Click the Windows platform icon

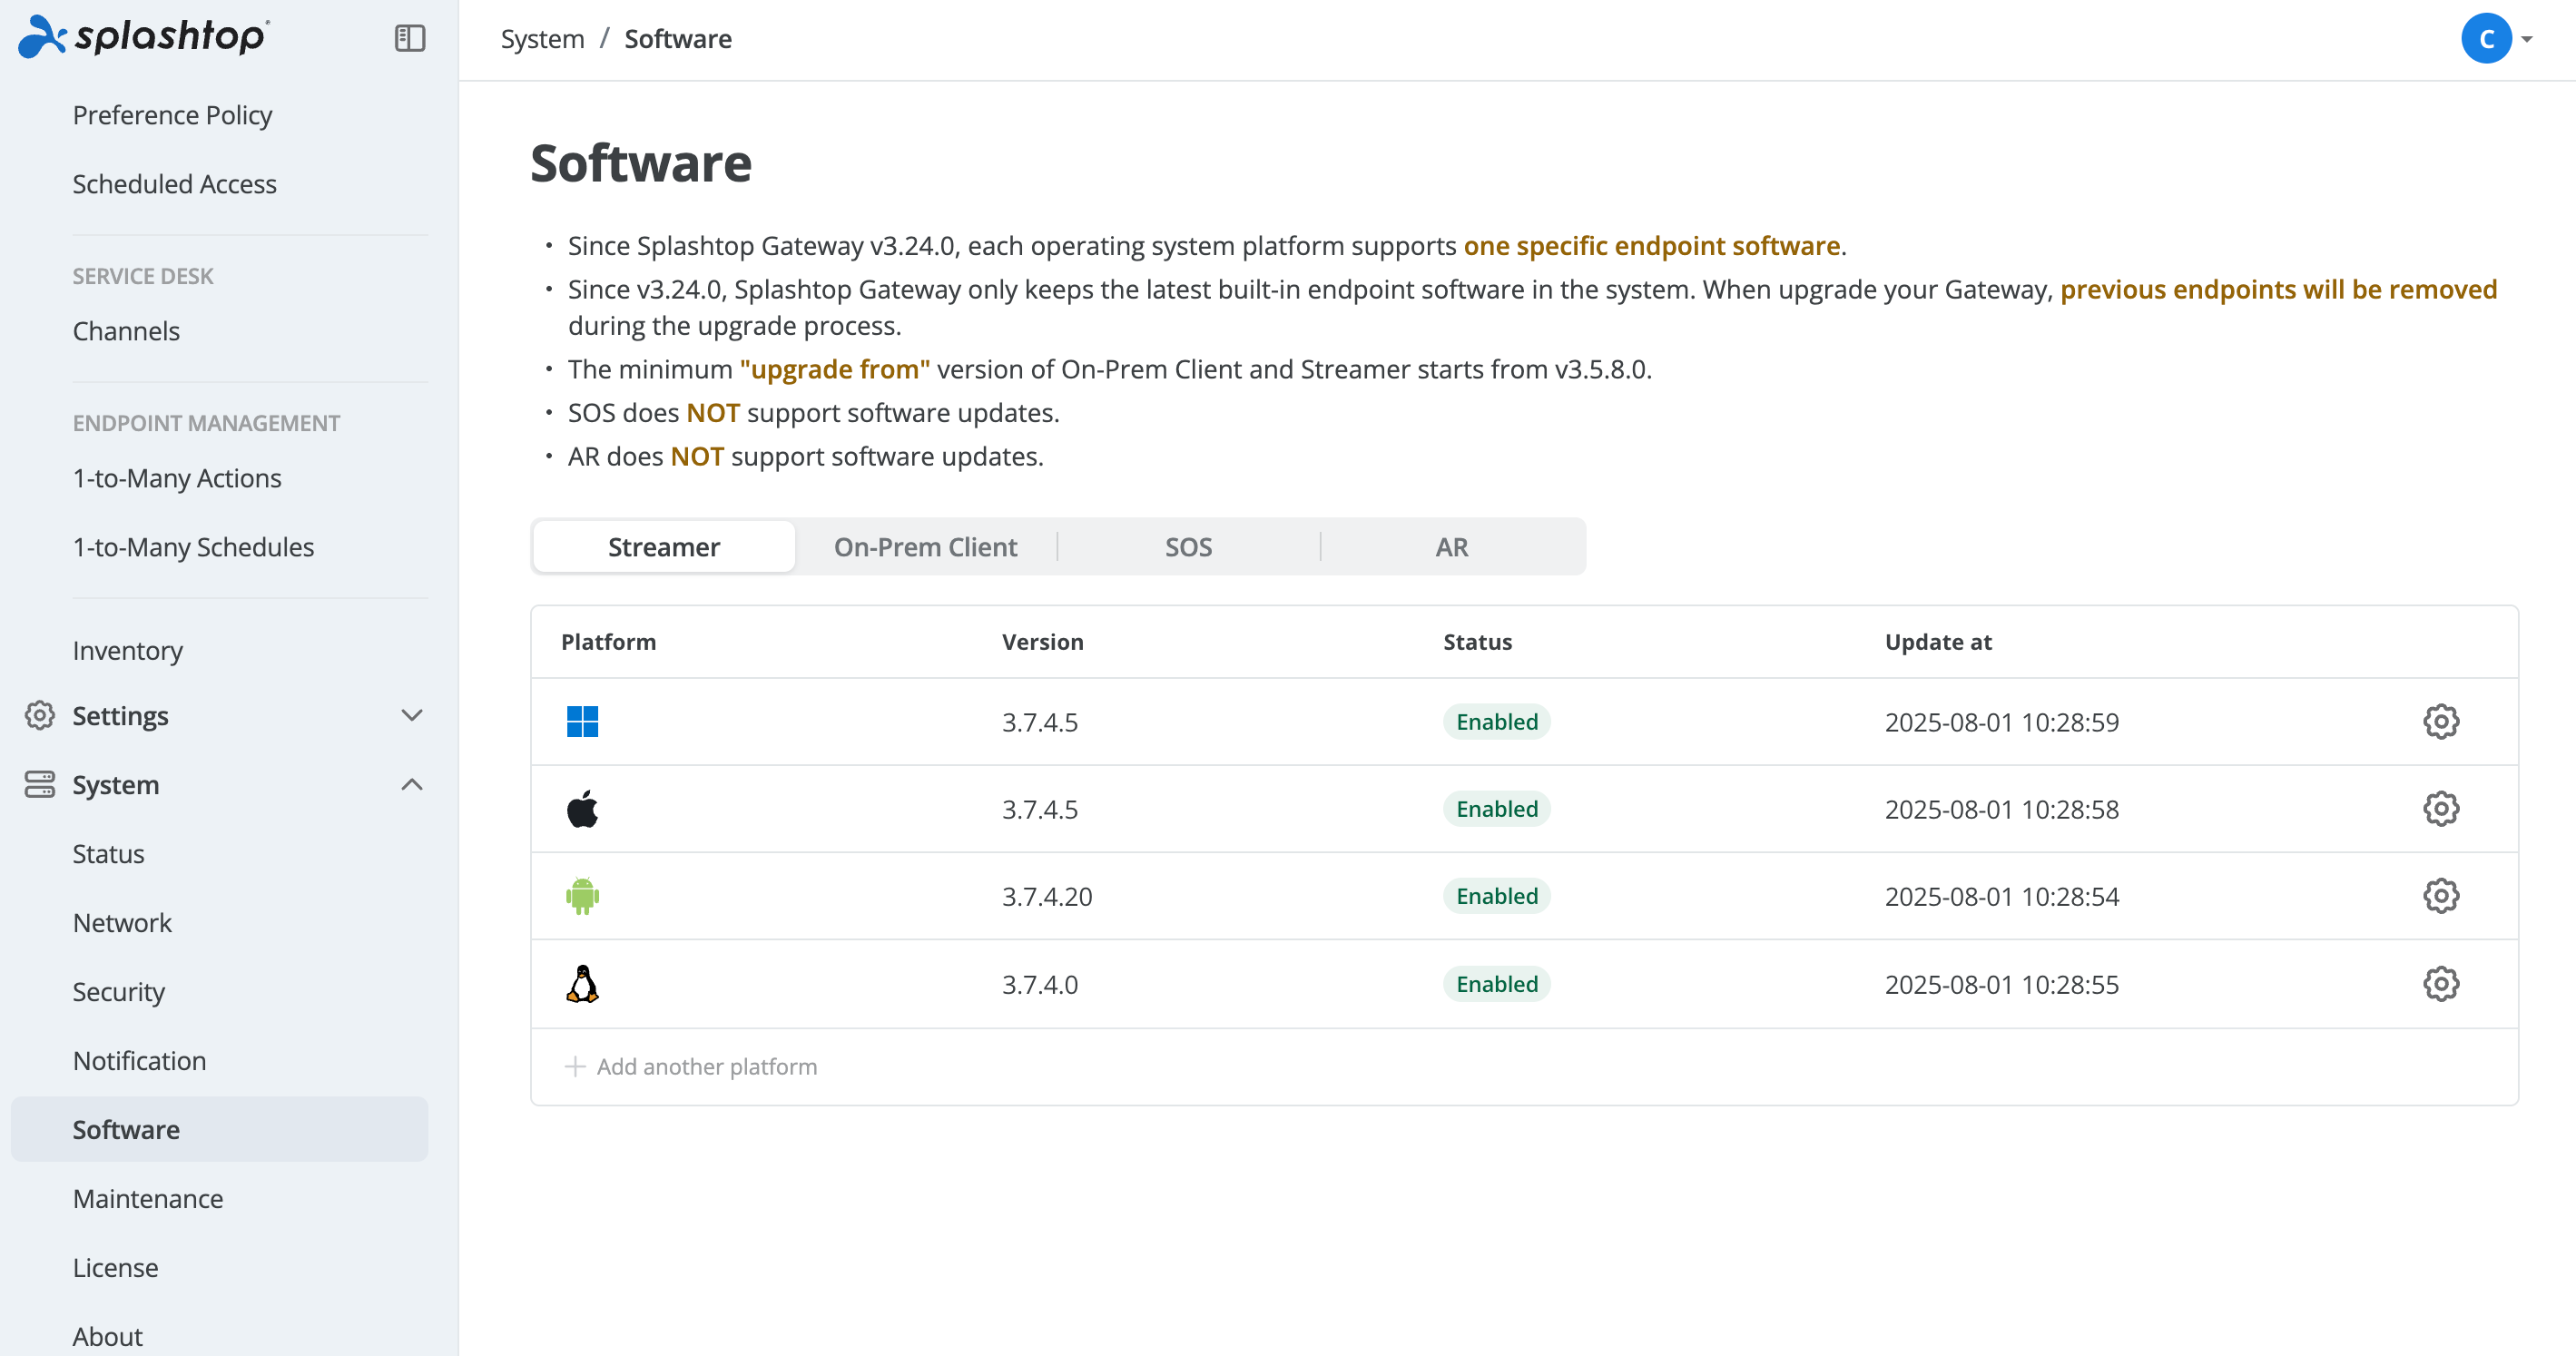[583, 721]
